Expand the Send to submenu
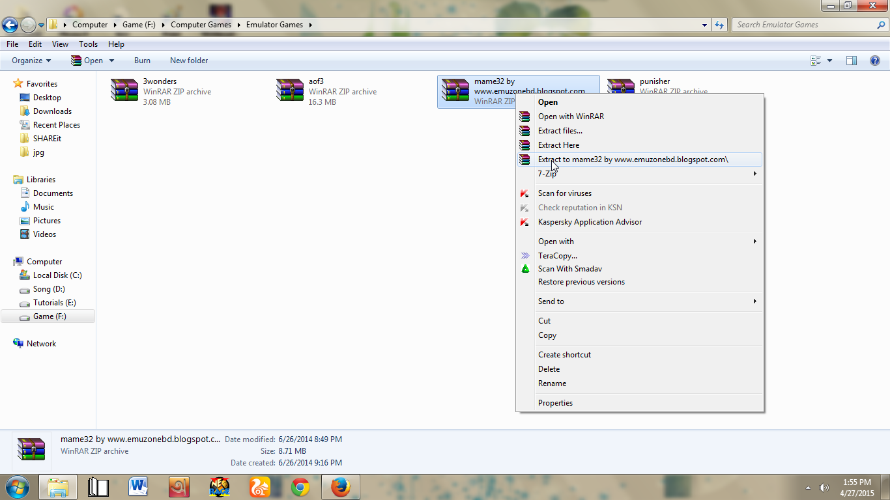Image resolution: width=890 pixels, height=500 pixels. (x=640, y=301)
